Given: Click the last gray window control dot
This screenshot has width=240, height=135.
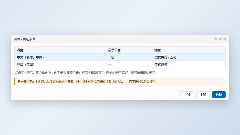Looking at the screenshot, I should (x=225, y=39).
